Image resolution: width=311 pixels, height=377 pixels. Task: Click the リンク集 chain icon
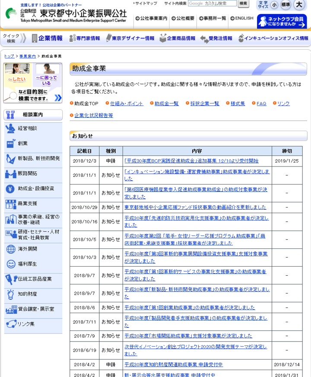tap(11, 324)
